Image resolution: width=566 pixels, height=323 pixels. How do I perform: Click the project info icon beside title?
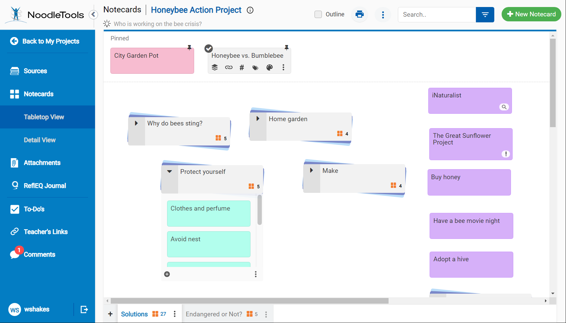(250, 10)
